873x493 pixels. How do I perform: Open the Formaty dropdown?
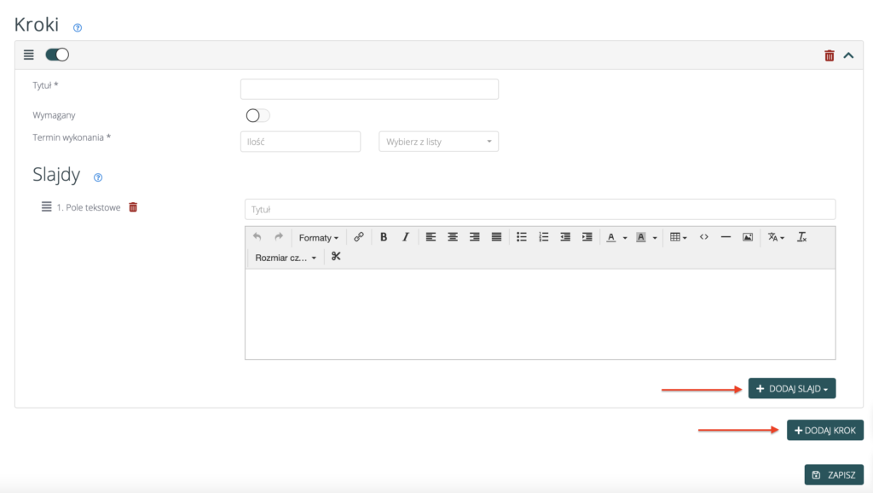318,238
